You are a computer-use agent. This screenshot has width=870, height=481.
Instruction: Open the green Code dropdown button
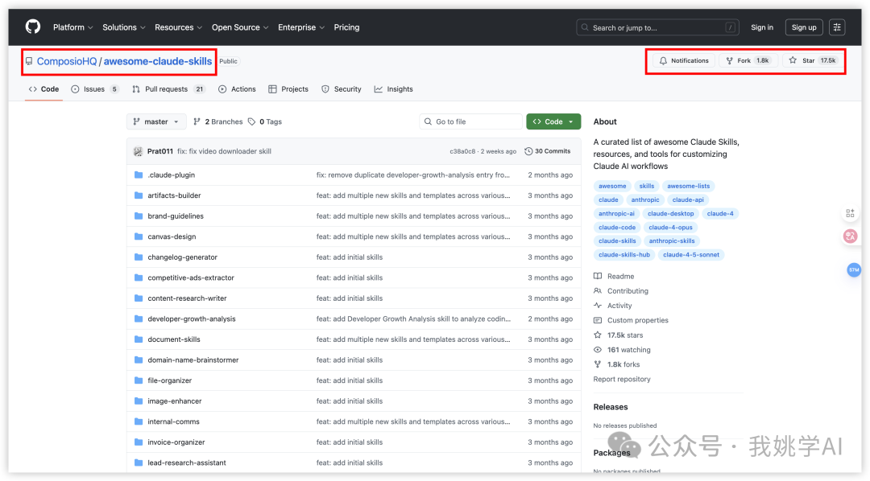pos(553,122)
